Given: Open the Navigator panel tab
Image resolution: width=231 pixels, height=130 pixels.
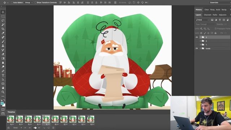Looking at the screenshot, I should click(x=224, y=10).
